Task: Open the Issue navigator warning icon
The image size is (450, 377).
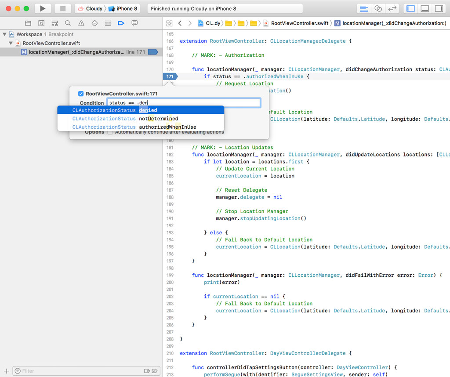Action: click(x=82, y=23)
